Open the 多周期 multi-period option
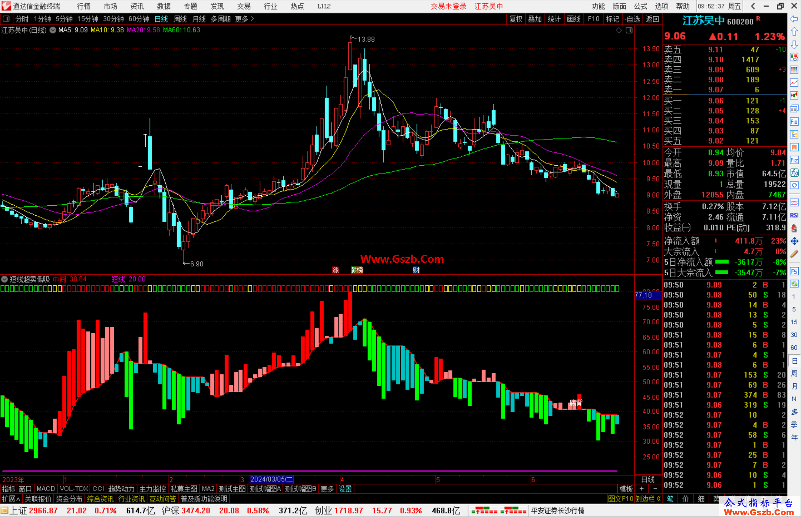Image resolution: width=801 pixels, height=517 pixels. [x=220, y=19]
